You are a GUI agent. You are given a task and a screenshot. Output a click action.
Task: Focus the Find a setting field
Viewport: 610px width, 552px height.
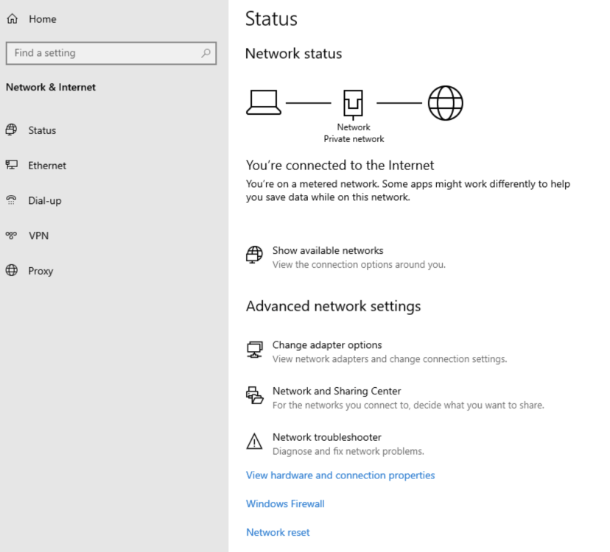[x=111, y=53]
